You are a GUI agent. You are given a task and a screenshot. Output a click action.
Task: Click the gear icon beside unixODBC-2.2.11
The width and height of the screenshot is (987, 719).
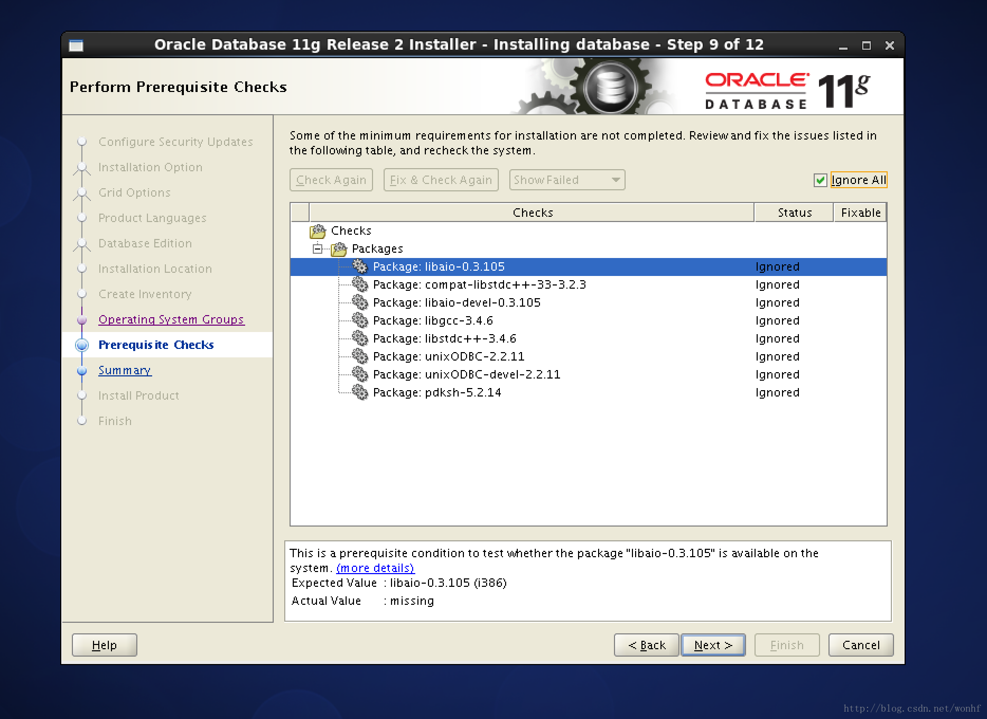pyautogui.click(x=360, y=356)
